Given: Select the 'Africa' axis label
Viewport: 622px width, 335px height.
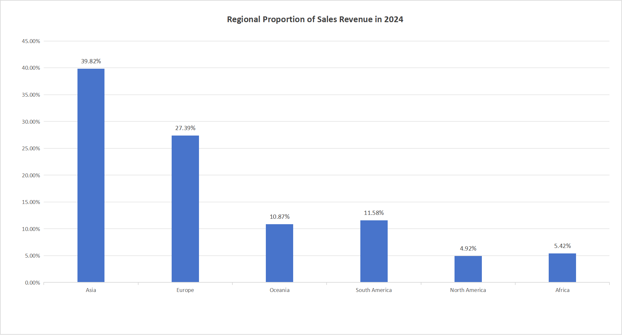Looking at the screenshot, I should pos(562,290).
